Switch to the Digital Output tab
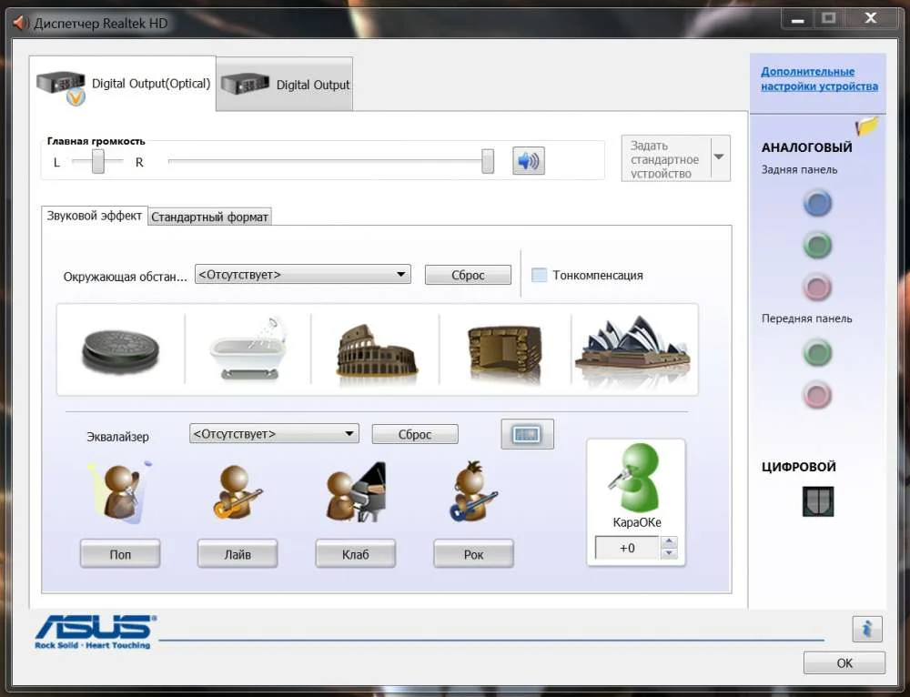 [284, 85]
